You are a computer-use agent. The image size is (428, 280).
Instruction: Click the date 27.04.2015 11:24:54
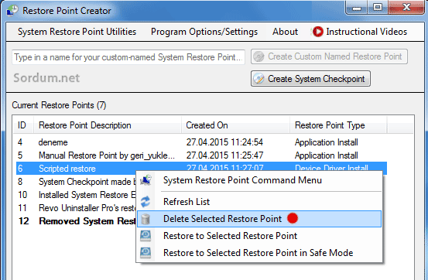click(x=224, y=142)
